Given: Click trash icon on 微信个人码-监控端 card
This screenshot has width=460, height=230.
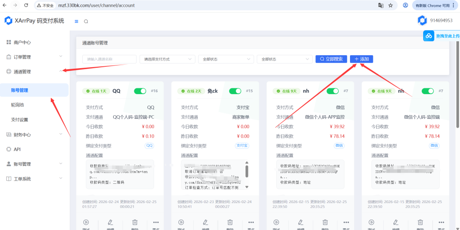Looking at the screenshot, I should click(420, 222).
